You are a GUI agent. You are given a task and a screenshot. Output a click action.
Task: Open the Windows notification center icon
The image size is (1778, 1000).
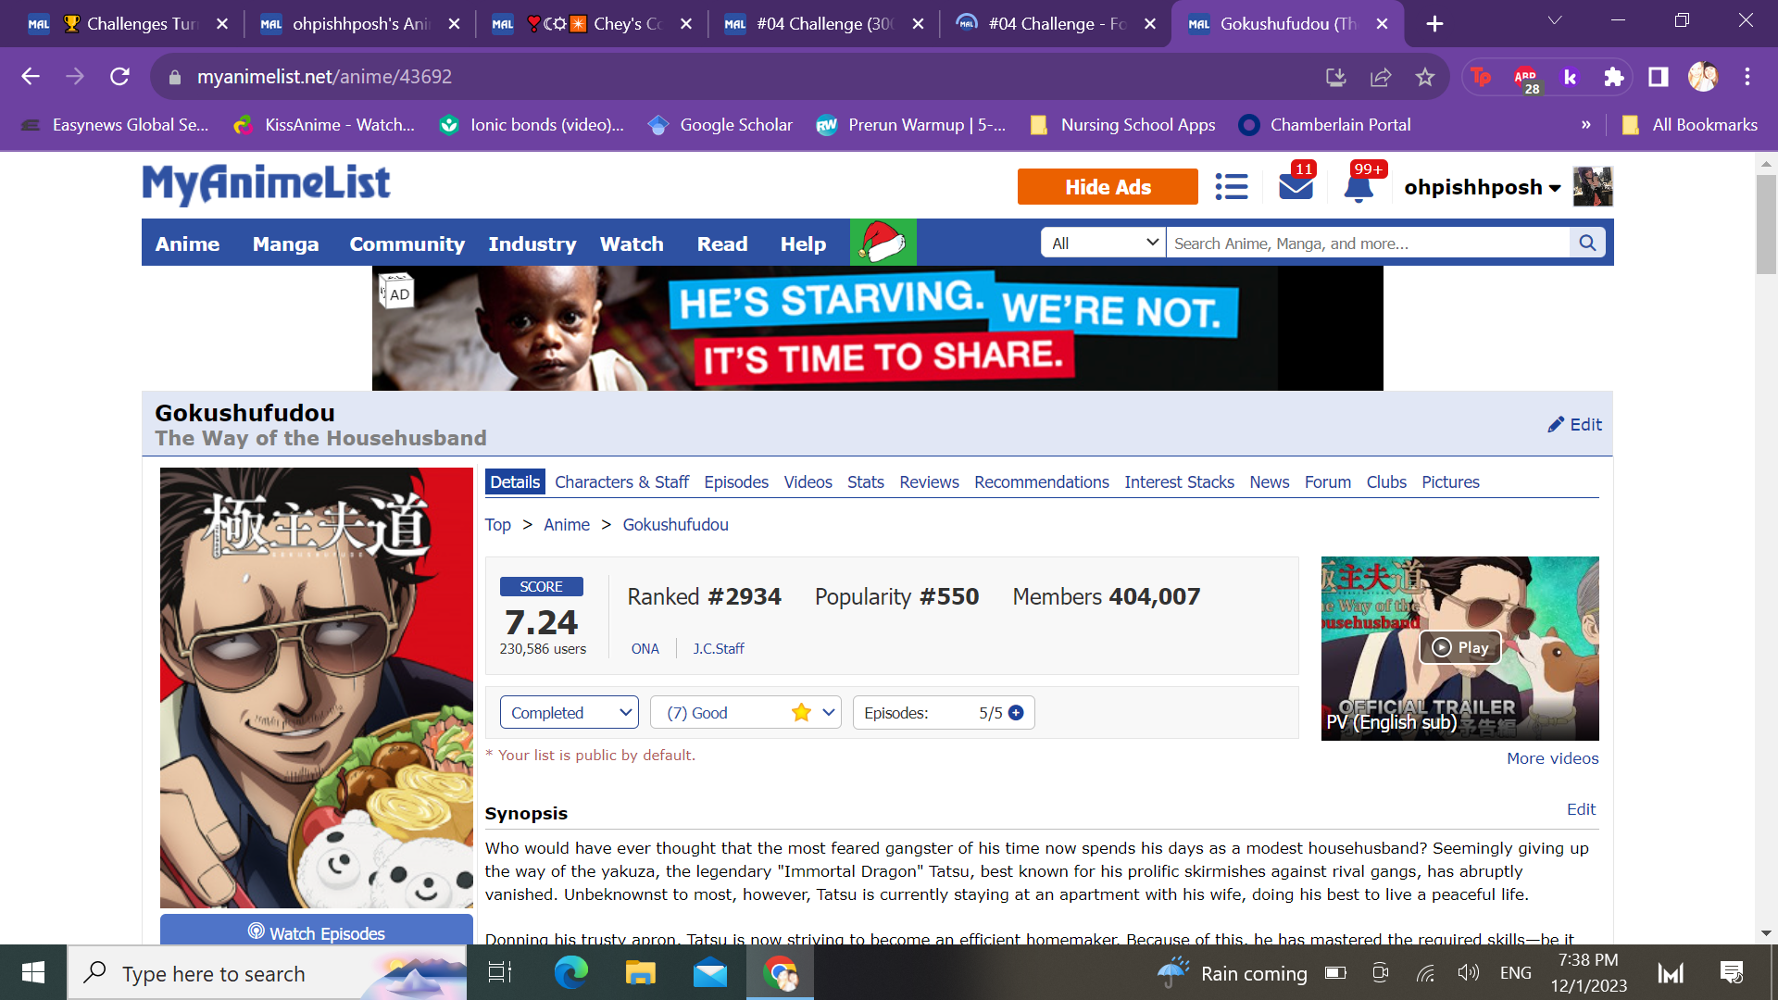coord(1732,972)
